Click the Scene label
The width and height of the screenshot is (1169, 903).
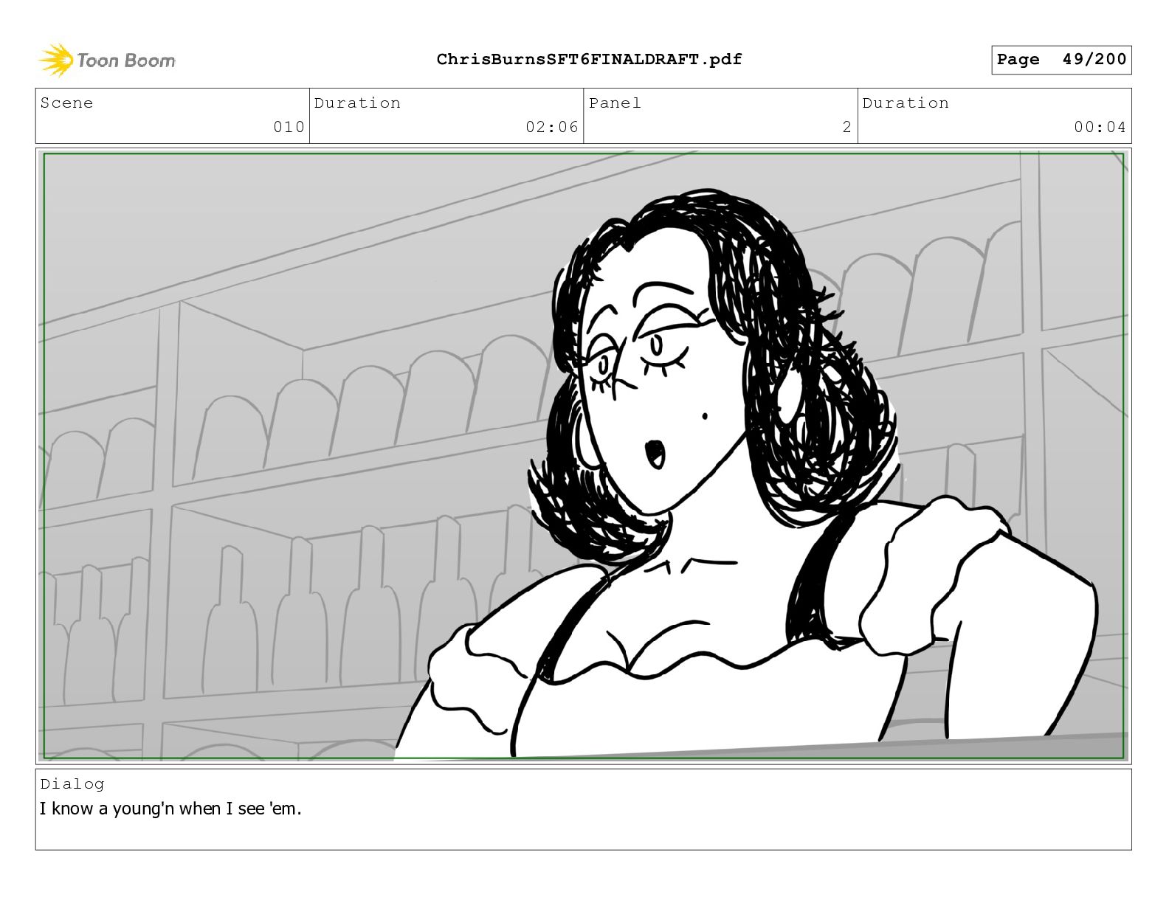pyautogui.click(x=66, y=103)
